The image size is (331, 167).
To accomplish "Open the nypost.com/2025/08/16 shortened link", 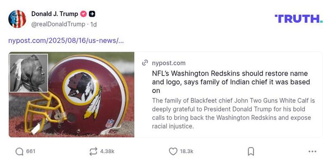I will (x=66, y=40).
